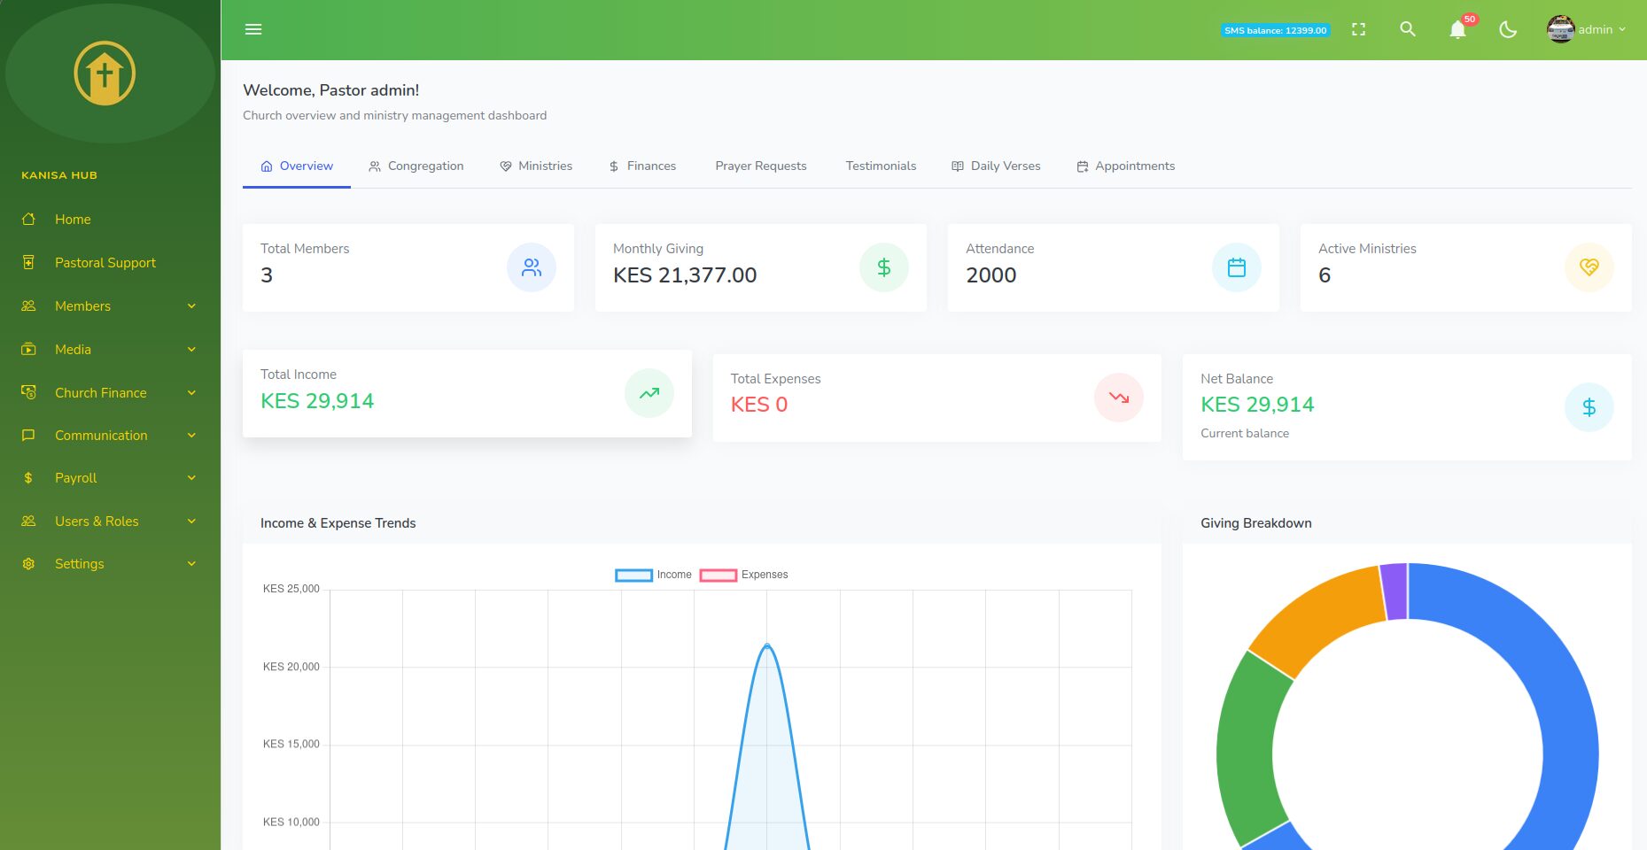Click the Total Income trend-up icon
Viewport: 1647px width, 850px height.
[649, 393]
